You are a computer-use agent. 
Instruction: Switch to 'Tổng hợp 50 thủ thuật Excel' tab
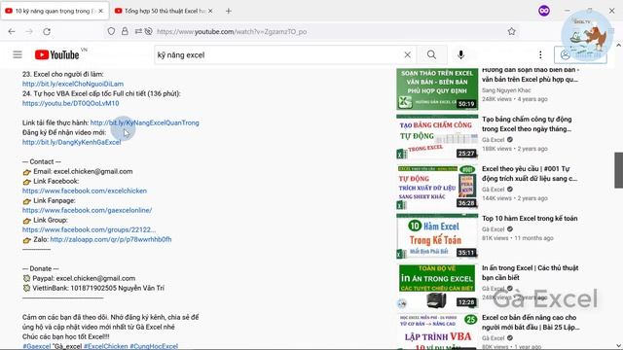(x=165, y=11)
